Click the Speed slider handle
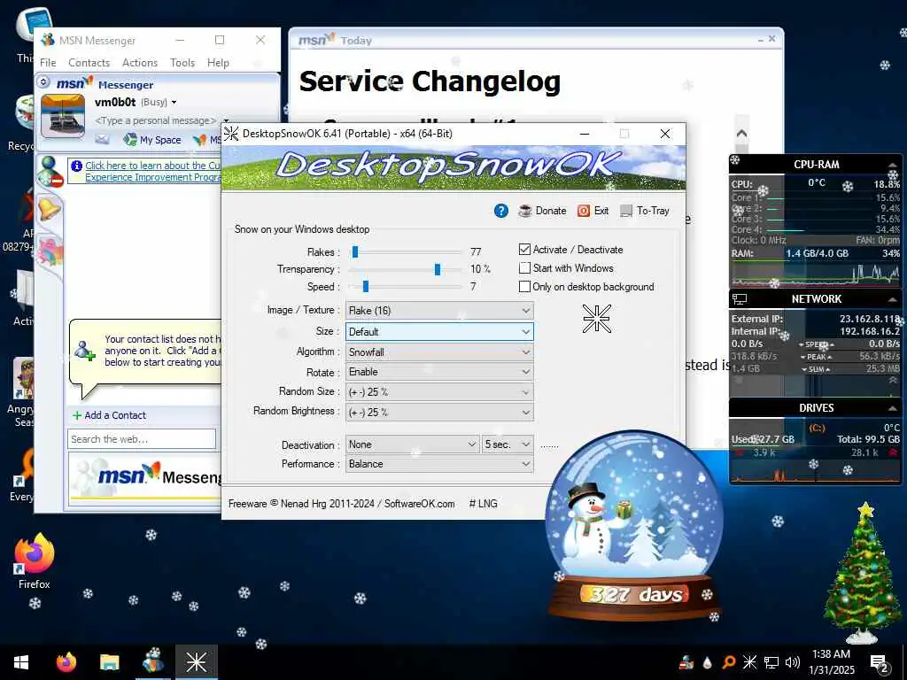Viewport: 907px width, 680px height. [366, 286]
